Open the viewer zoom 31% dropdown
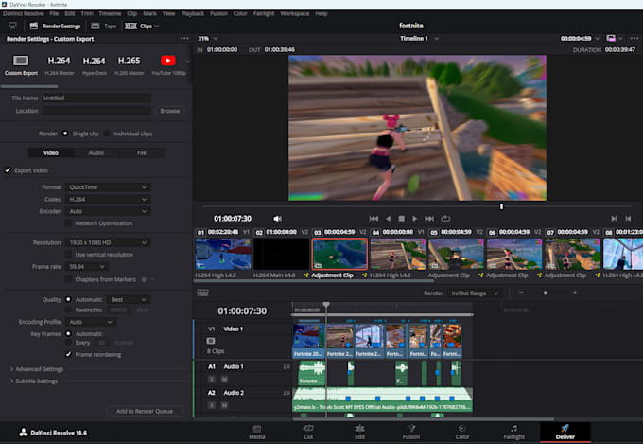This screenshot has height=444, width=643. click(207, 38)
